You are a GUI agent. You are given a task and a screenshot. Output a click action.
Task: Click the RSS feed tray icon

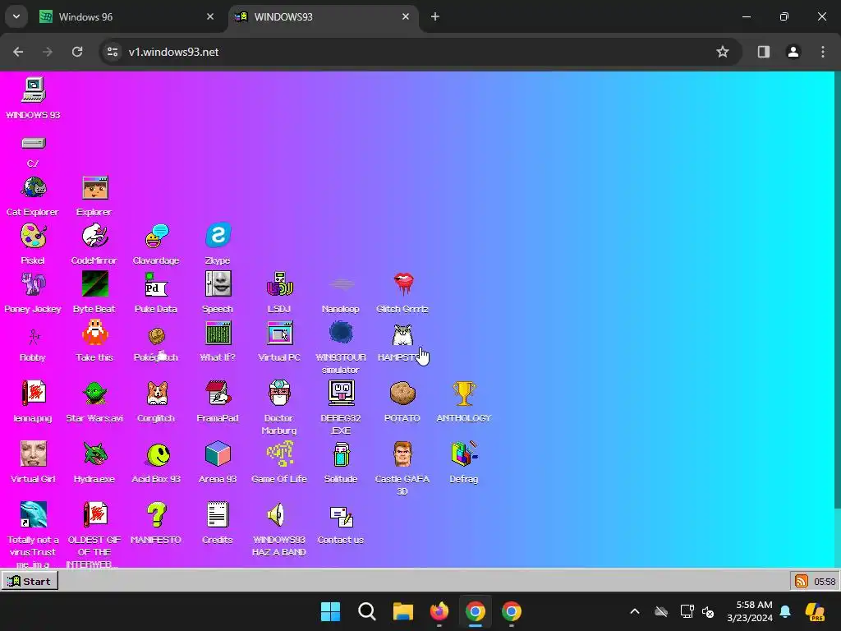click(802, 581)
